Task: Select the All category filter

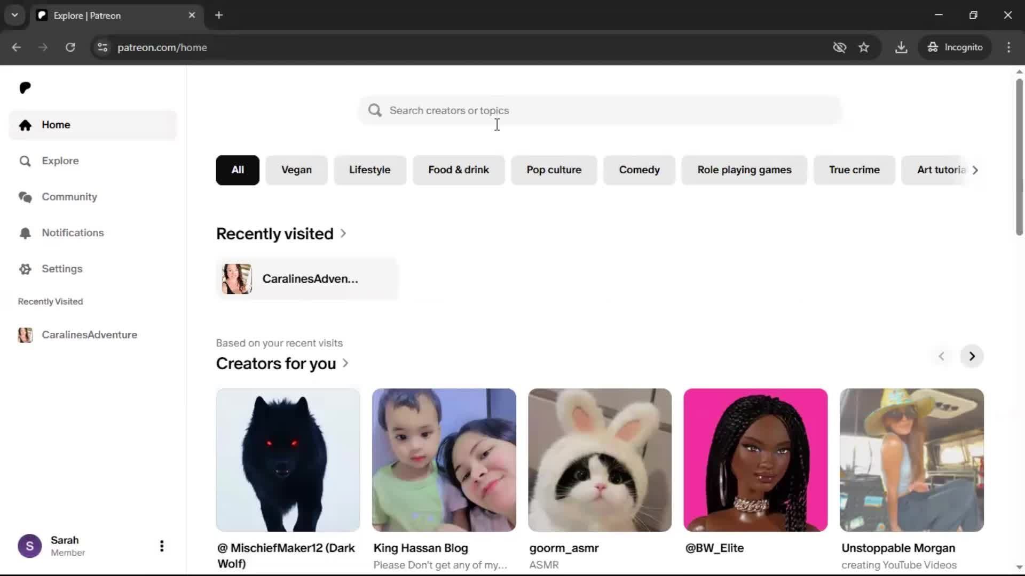Action: pos(238,170)
